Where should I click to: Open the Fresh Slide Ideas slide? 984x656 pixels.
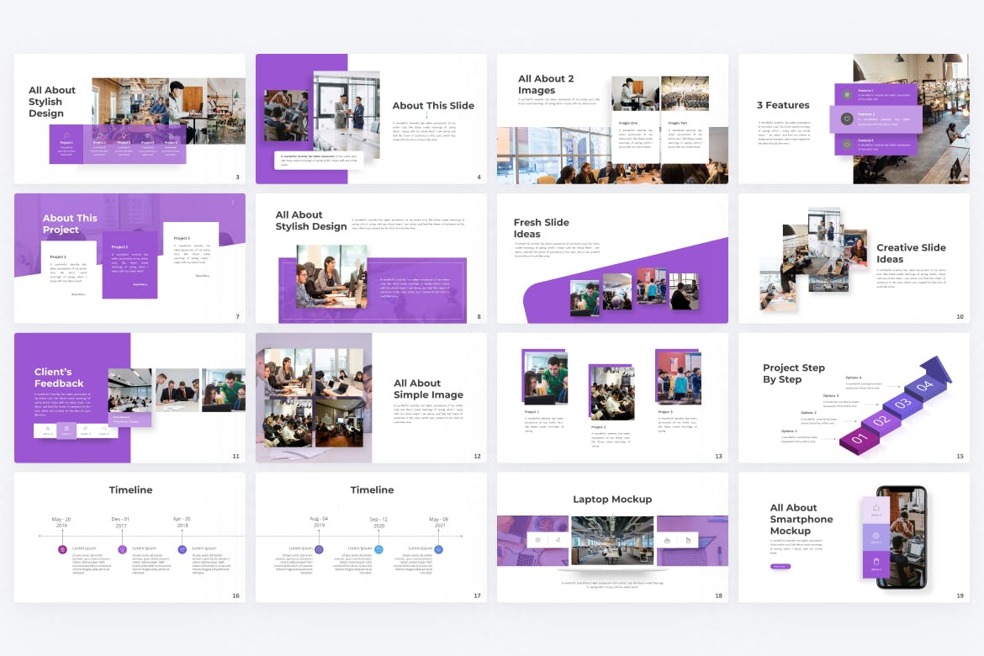coord(612,258)
